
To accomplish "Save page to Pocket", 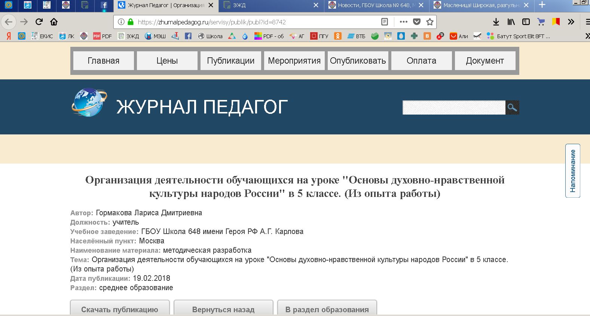I will pyautogui.click(x=417, y=22).
